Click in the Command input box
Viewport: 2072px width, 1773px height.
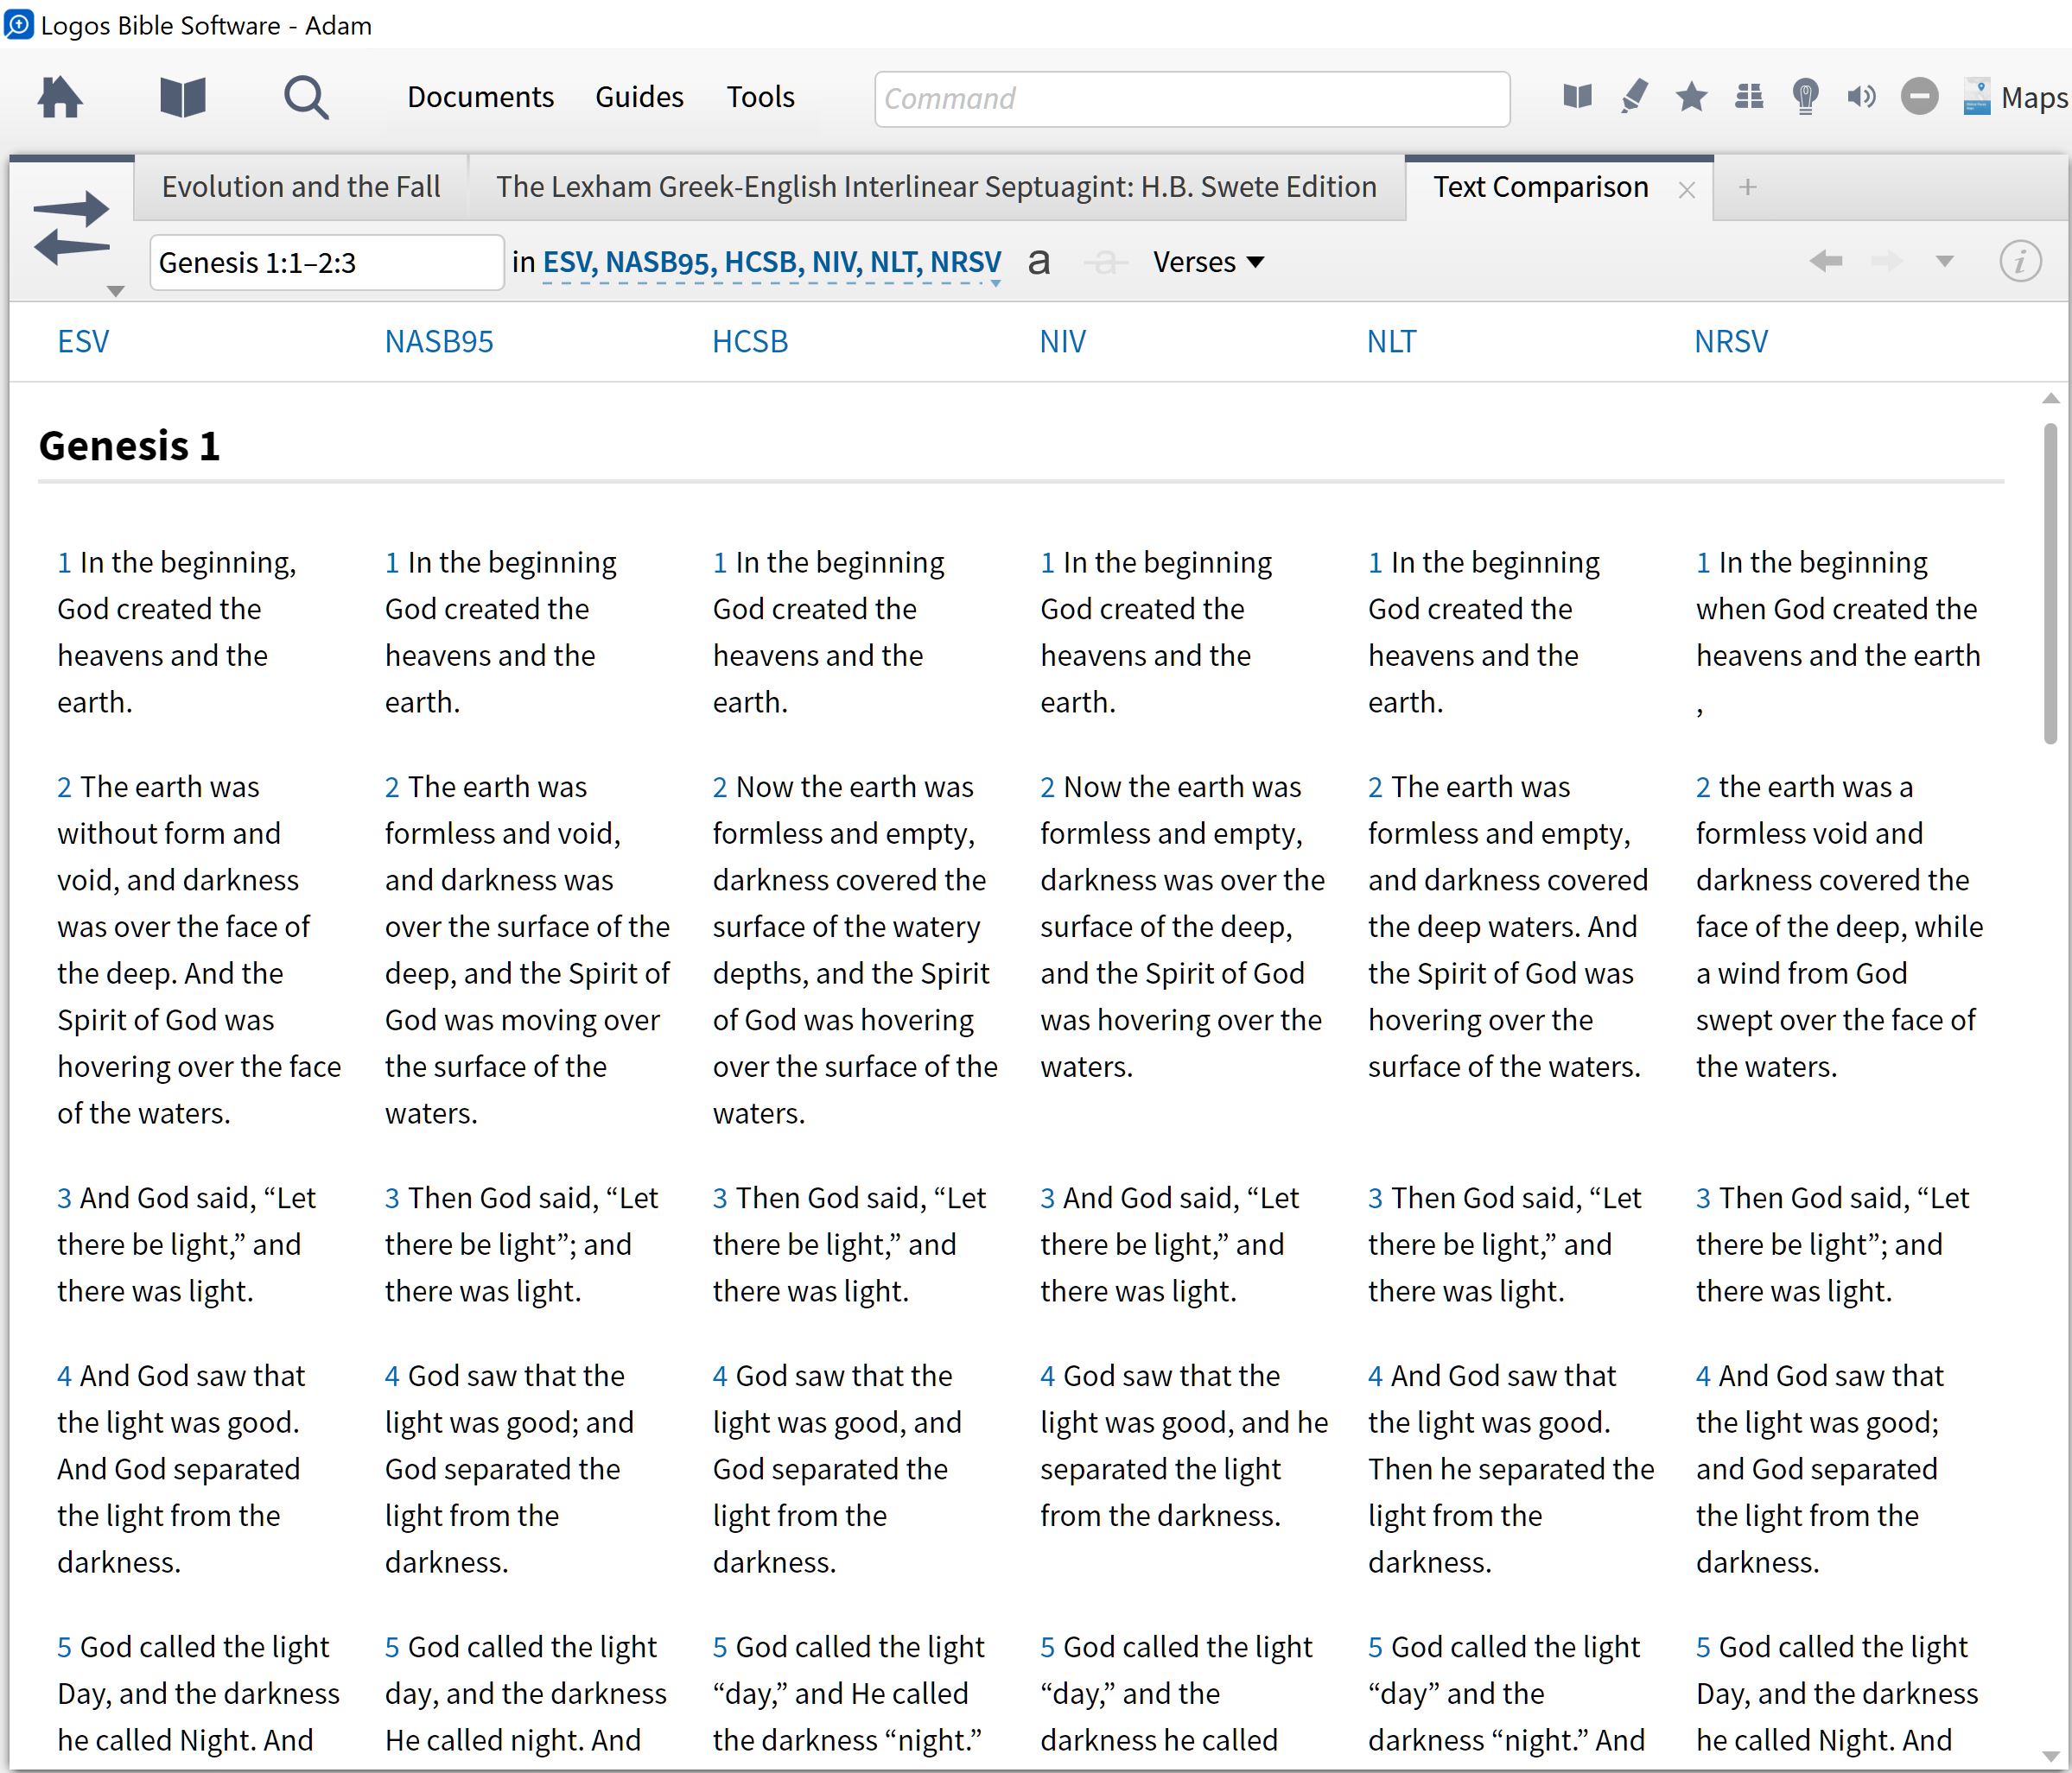pyautogui.click(x=1192, y=98)
